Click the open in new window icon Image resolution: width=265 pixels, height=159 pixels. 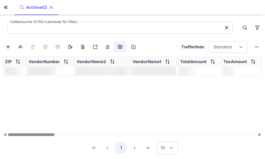click(x=95, y=47)
